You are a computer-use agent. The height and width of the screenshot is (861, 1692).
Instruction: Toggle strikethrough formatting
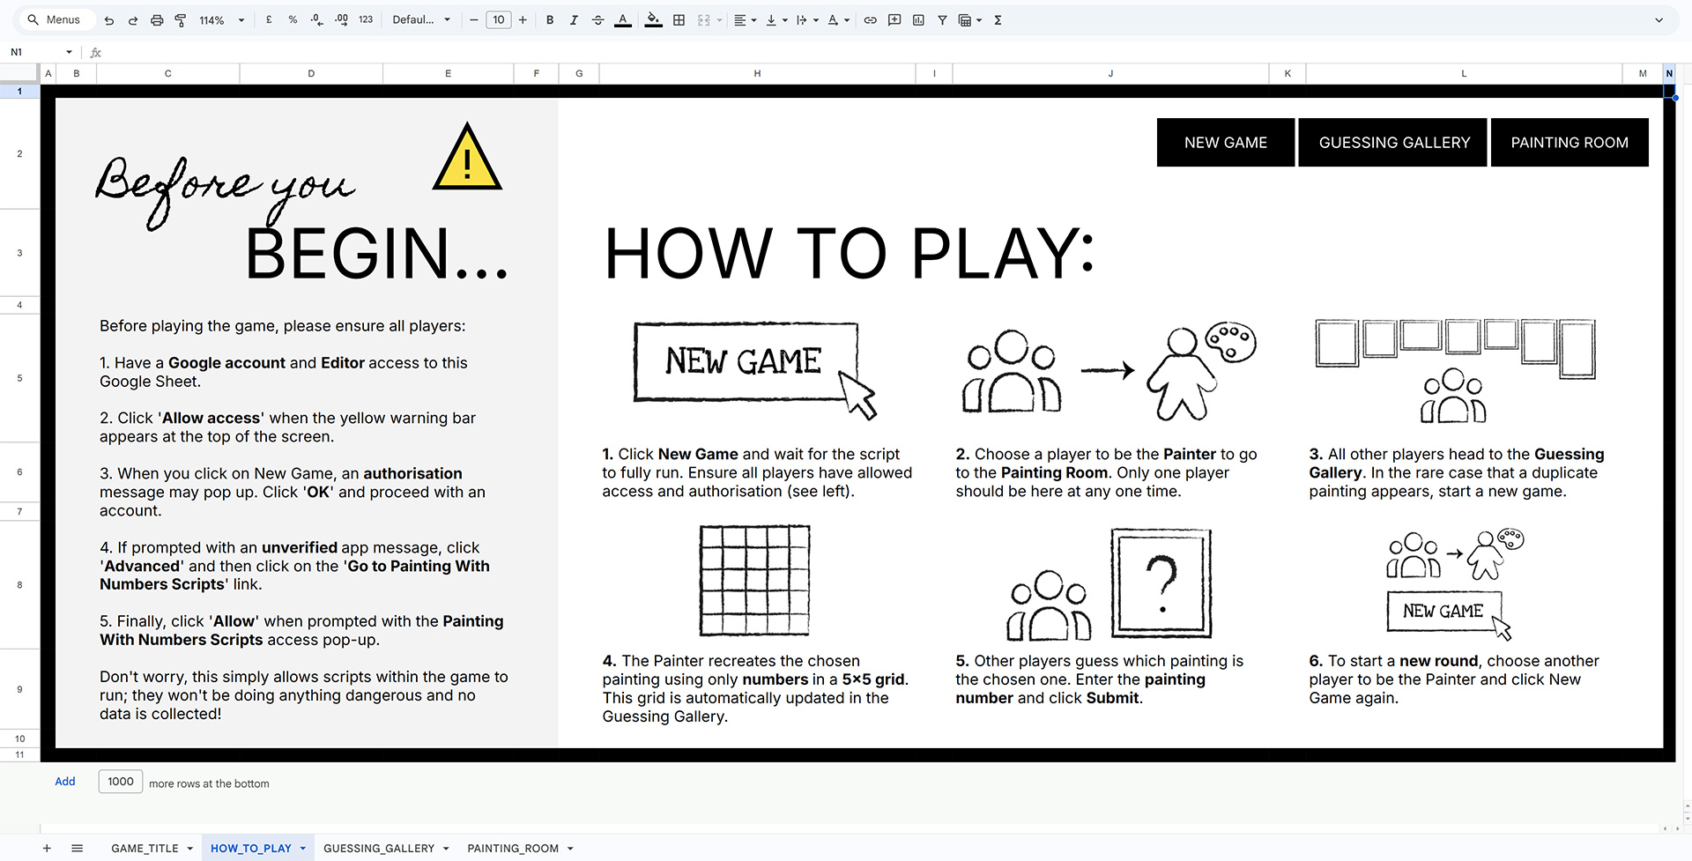pos(597,20)
